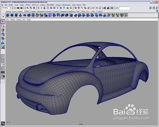Viewport: 159px width, 127px height.
Task: Open the shelf options arrow menu
Action: pos(3,17)
